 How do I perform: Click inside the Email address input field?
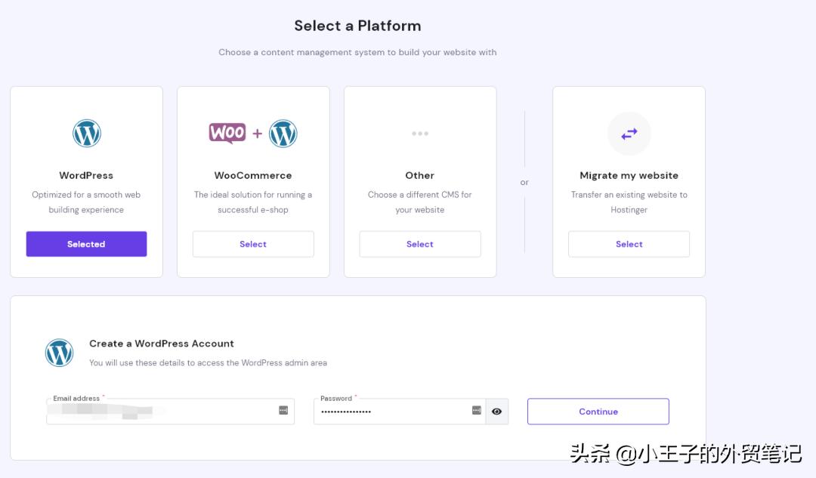pos(151,410)
